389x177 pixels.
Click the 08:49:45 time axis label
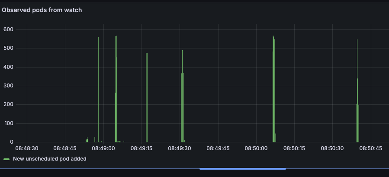coord(218,148)
